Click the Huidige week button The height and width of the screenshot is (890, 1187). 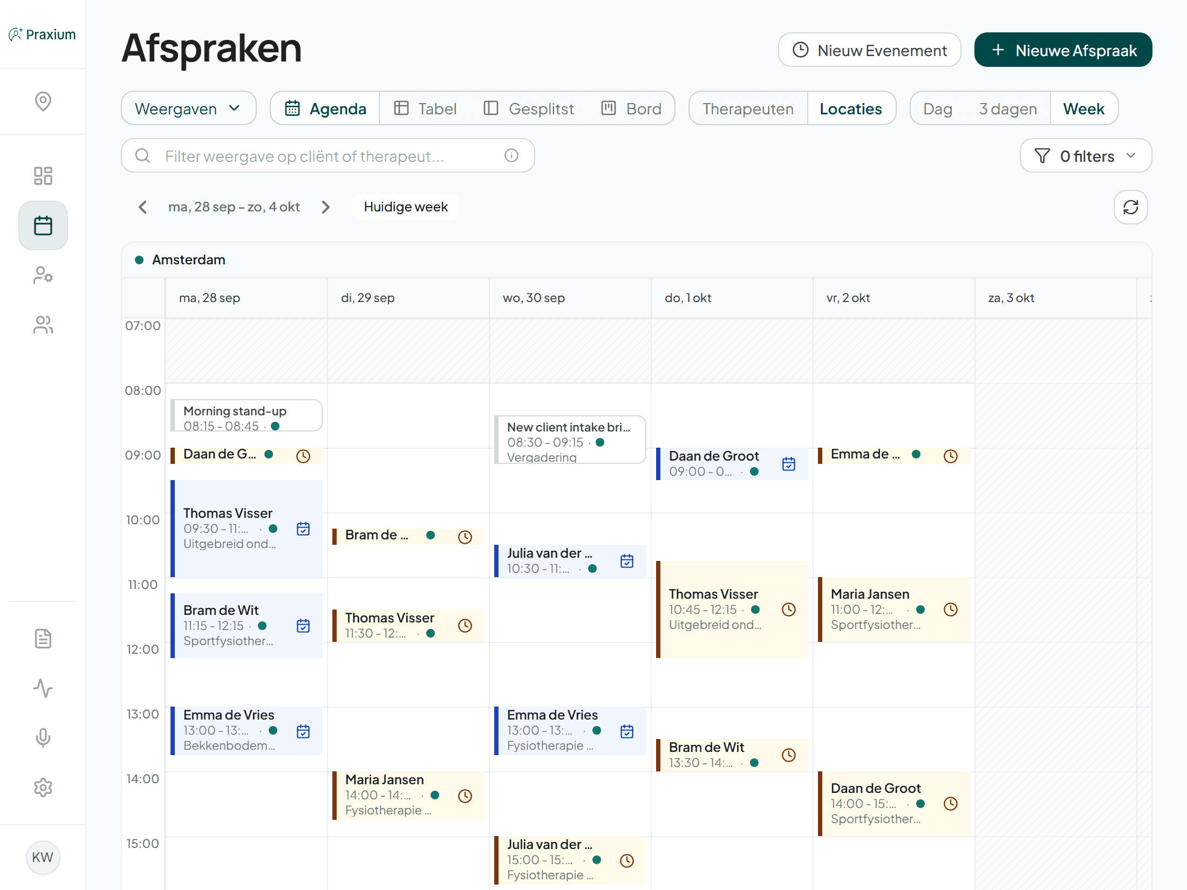tap(406, 207)
